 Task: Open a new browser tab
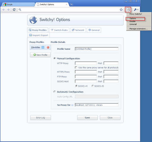(x=71, y=4)
